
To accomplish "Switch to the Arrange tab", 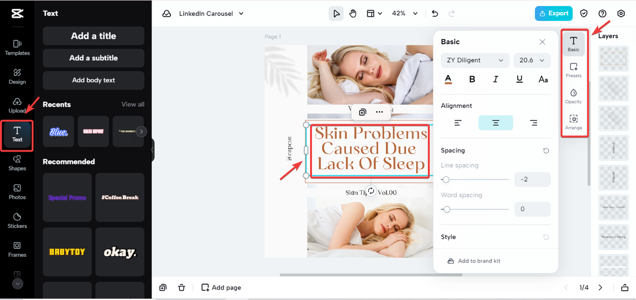I will [573, 122].
